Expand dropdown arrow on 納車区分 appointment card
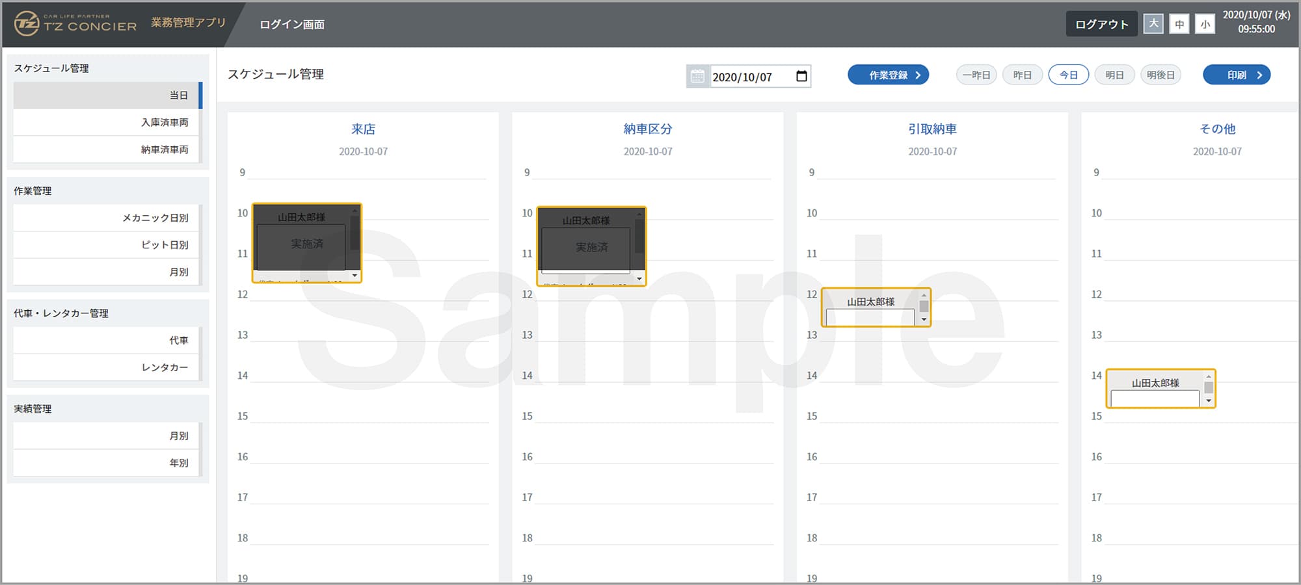Screen dimensions: 1301x585 tap(639, 279)
